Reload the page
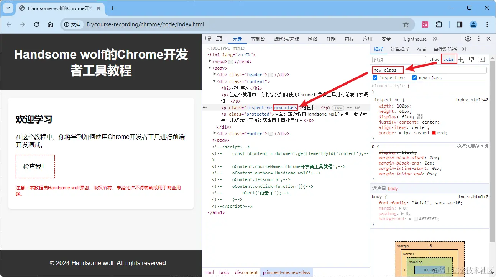The width and height of the screenshot is (496, 277). click(x=36, y=24)
